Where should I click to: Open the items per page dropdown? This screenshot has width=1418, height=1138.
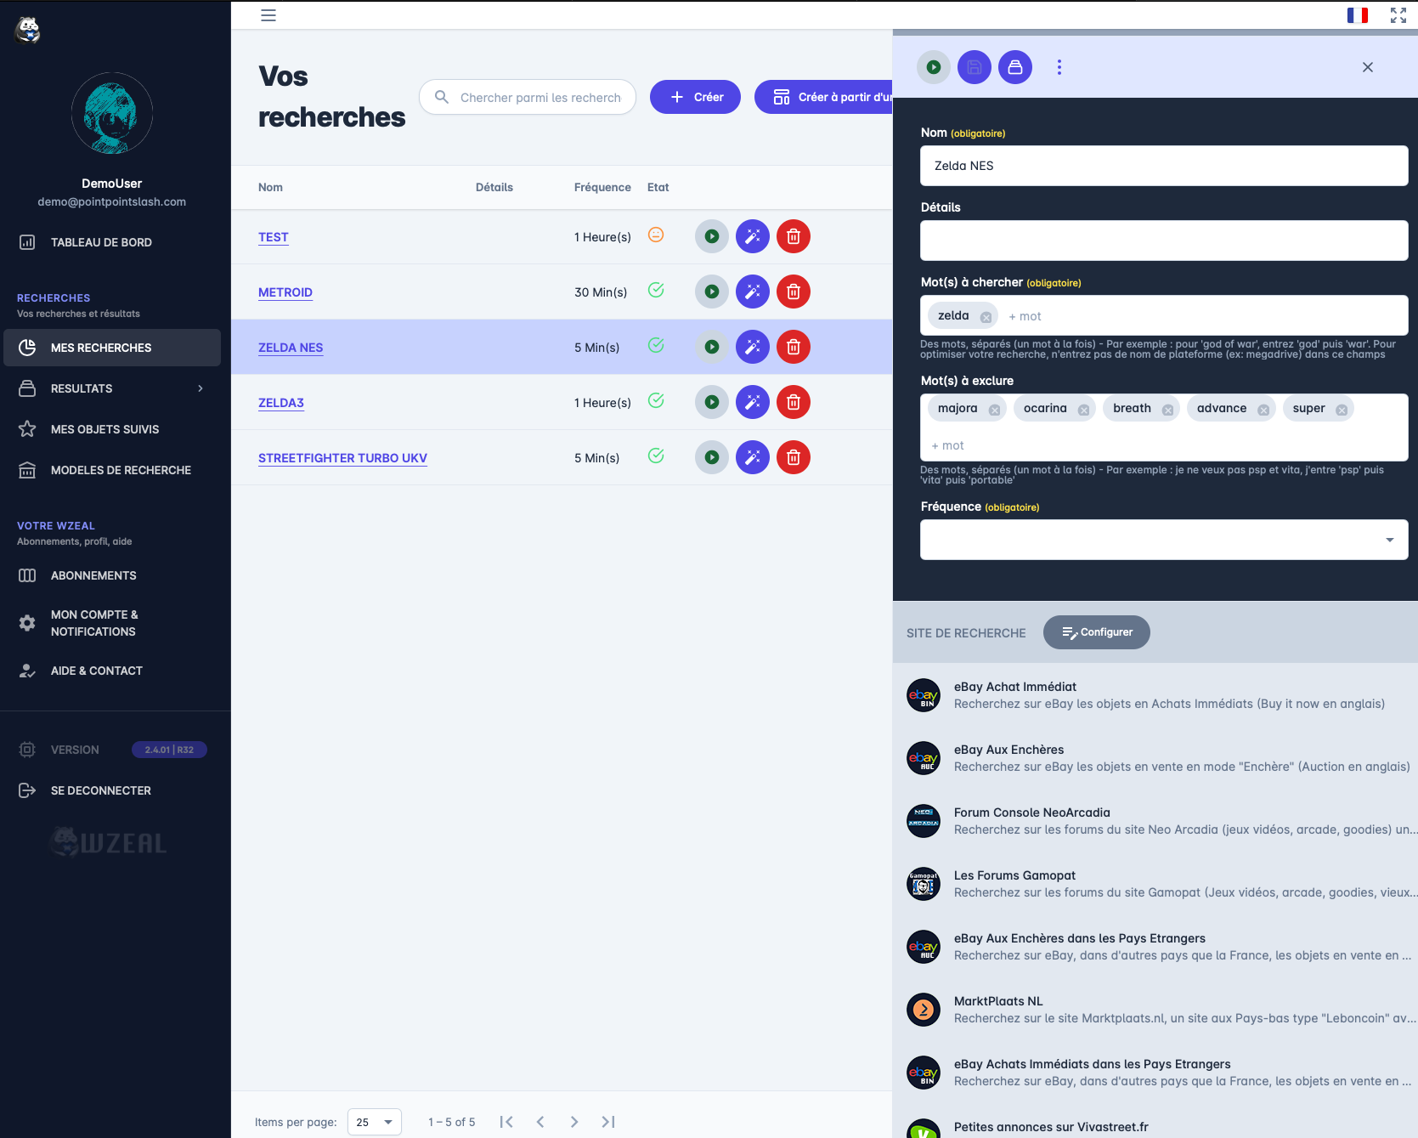coord(375,1122)
